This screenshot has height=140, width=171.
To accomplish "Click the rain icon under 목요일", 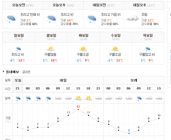I will [x=148, y=49].
